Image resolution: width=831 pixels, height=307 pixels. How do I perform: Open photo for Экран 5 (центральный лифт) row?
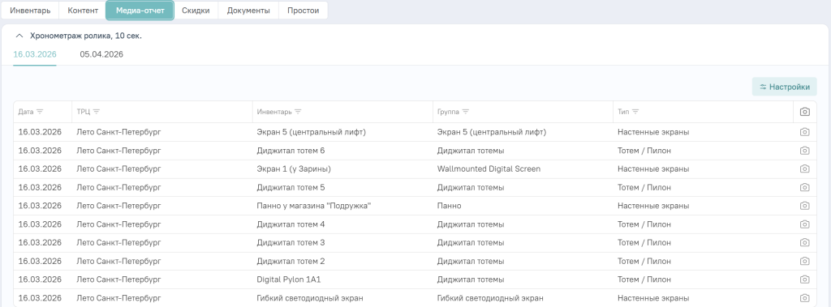804,132
